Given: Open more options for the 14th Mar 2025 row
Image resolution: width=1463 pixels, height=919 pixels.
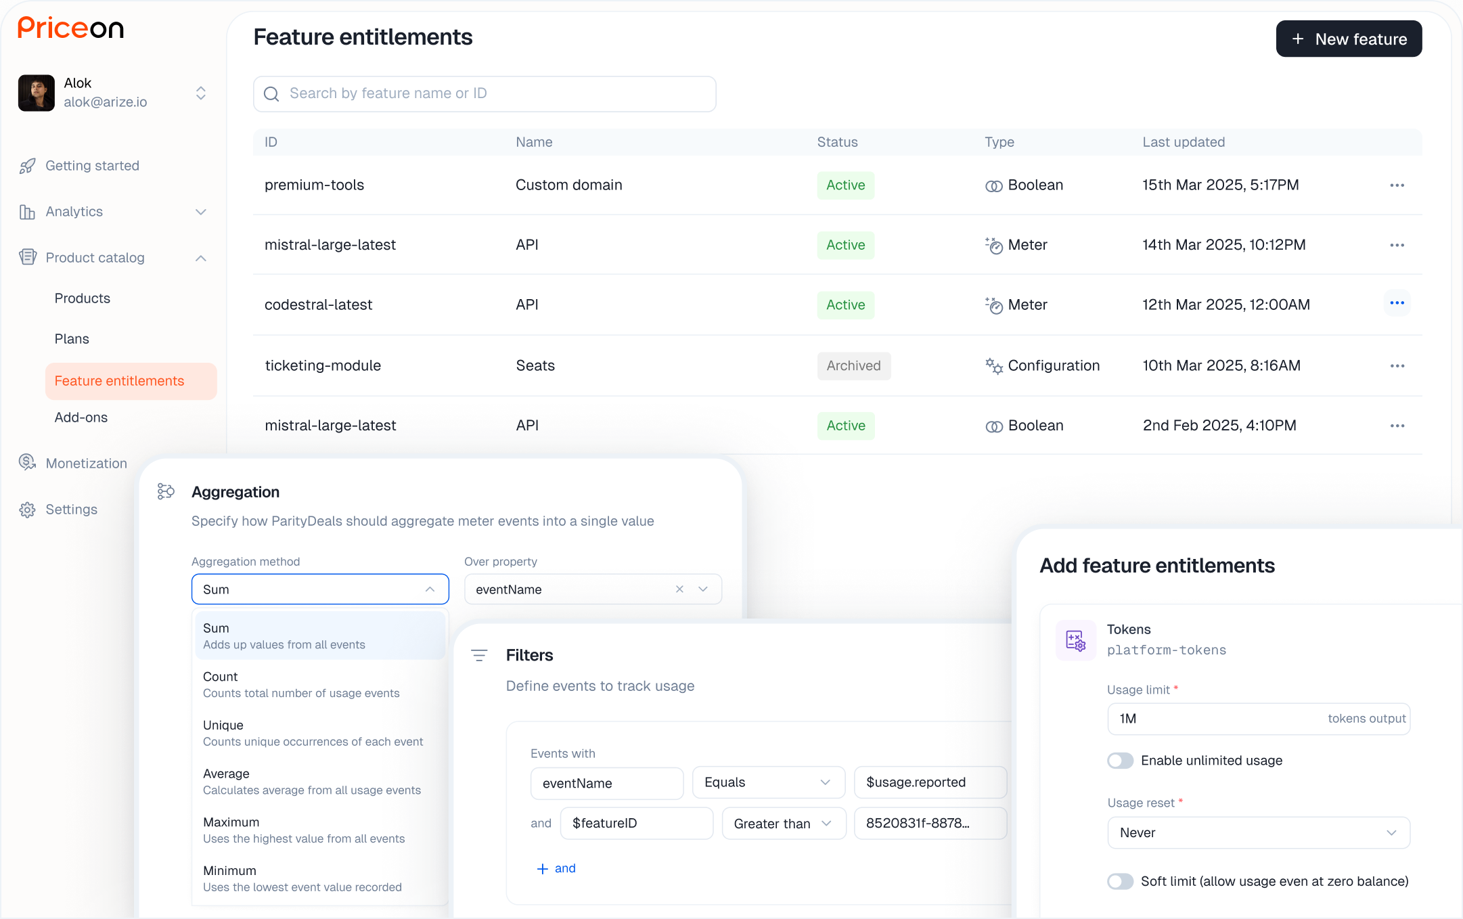Looking at the screenshot, I should [x=1397, y=245].
